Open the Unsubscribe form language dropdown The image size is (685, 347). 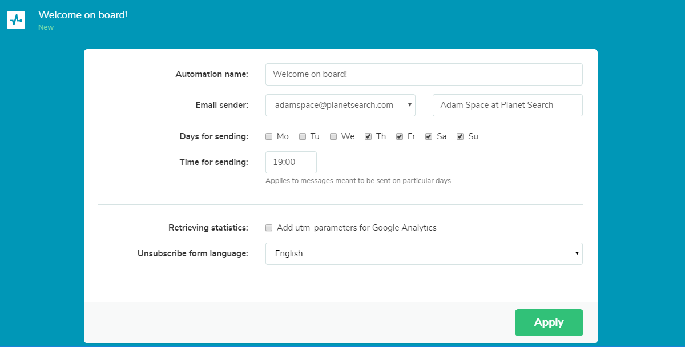(x=575, y=253)
